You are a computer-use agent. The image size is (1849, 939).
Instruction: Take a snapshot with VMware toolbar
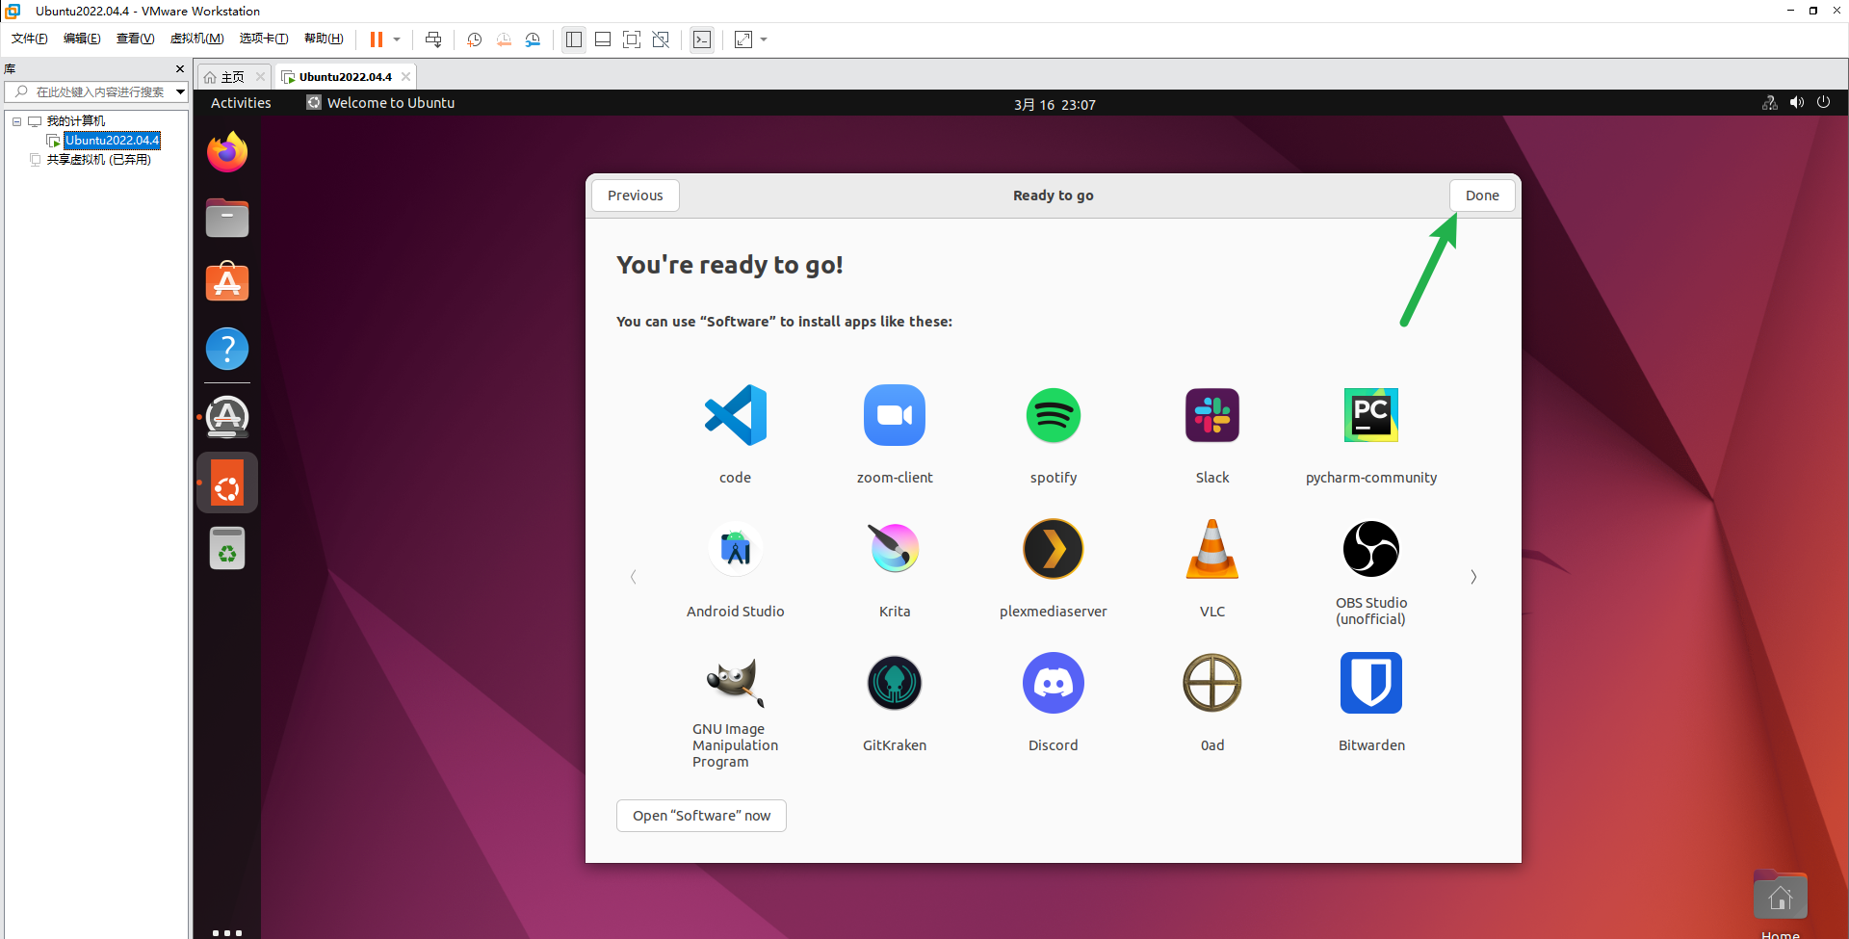475,39
